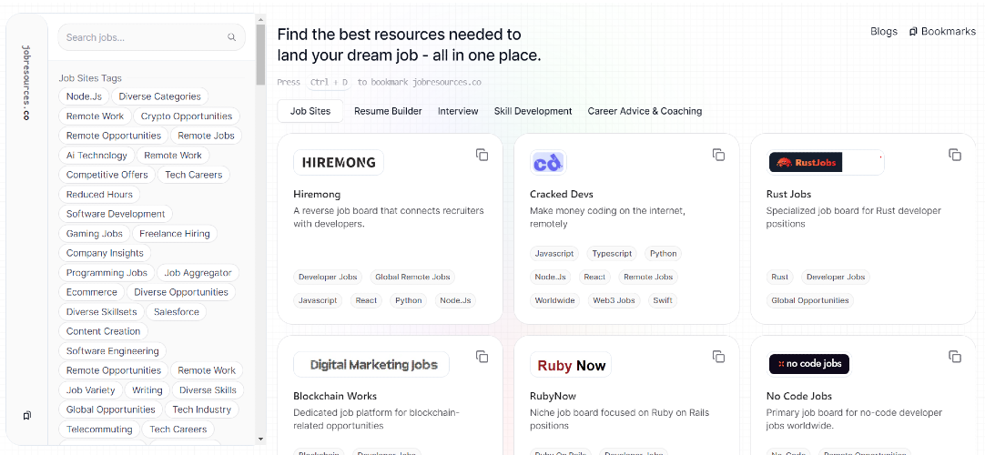Choose the Job Aggregator tag
985x455 pixels.
click(x=198, y=272)
